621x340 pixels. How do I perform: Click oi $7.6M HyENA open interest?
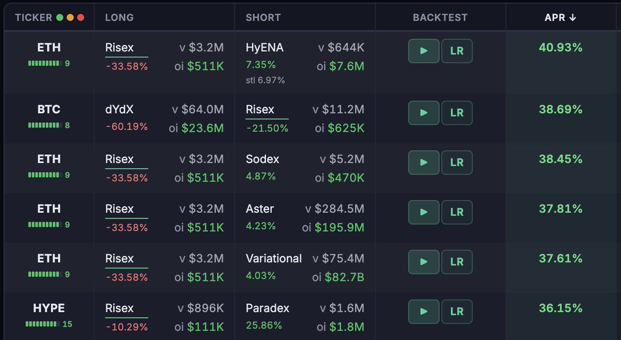[x=341, y=66]
